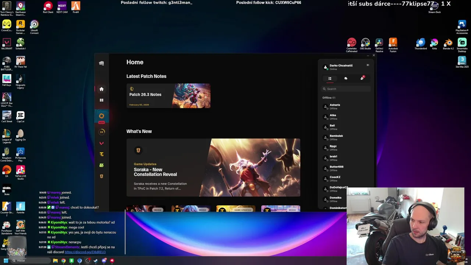This screenshot has width=471, height=265.
Task: Open Hogwarts Legacy desktop shortcut
Action: tap(20, 82)
